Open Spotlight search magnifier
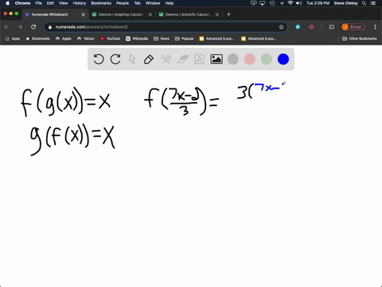Screen dimensions: 382x287 364,3
